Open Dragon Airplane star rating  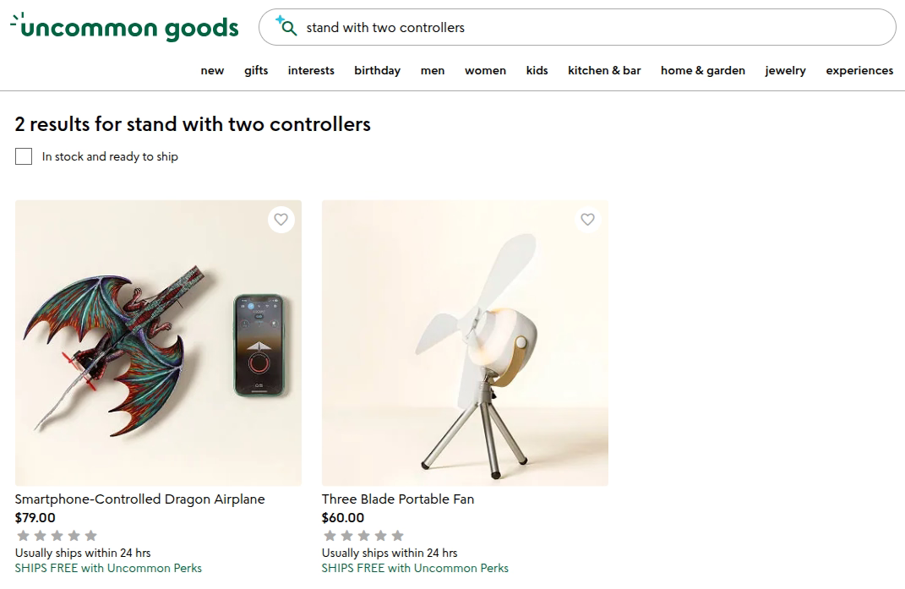click(57, 535)
